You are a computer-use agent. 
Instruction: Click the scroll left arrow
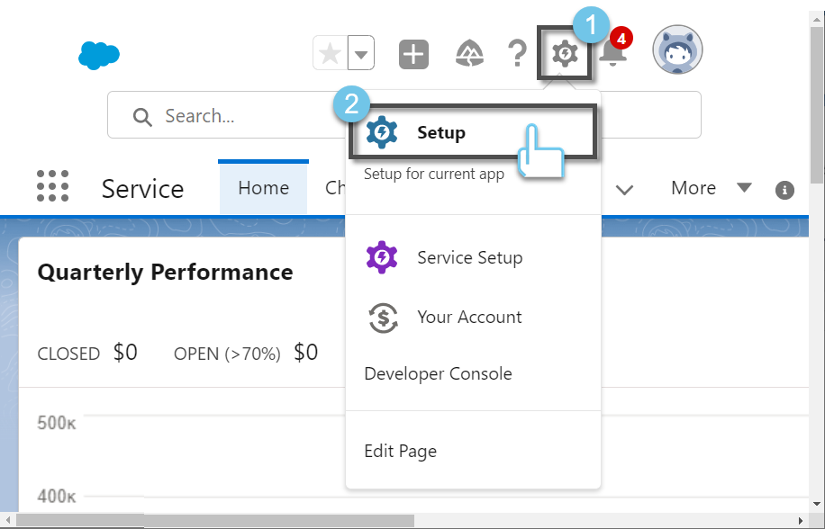click(8, 521)
